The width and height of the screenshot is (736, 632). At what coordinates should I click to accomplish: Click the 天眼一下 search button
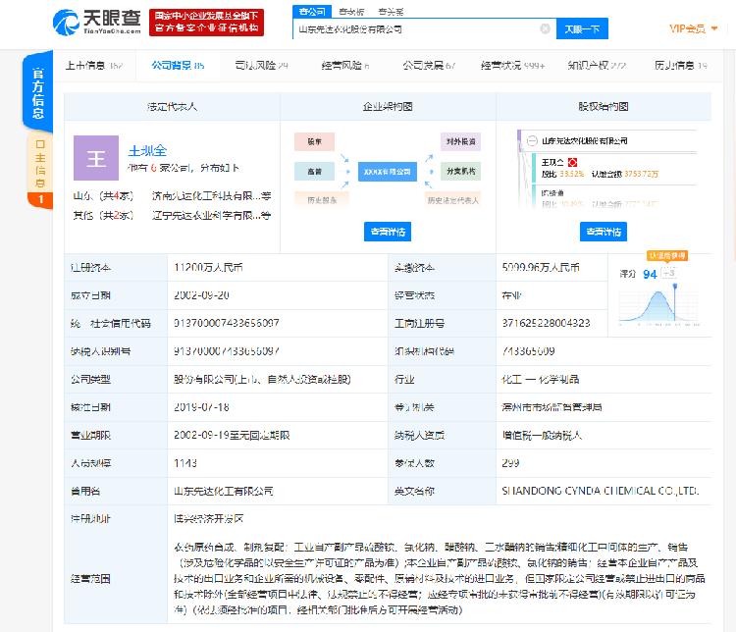(x=582, y=28)
